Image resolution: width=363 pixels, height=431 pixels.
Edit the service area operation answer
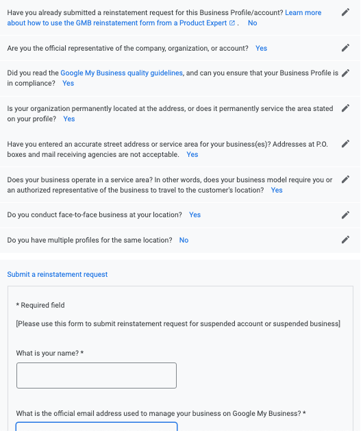(345, 180)
